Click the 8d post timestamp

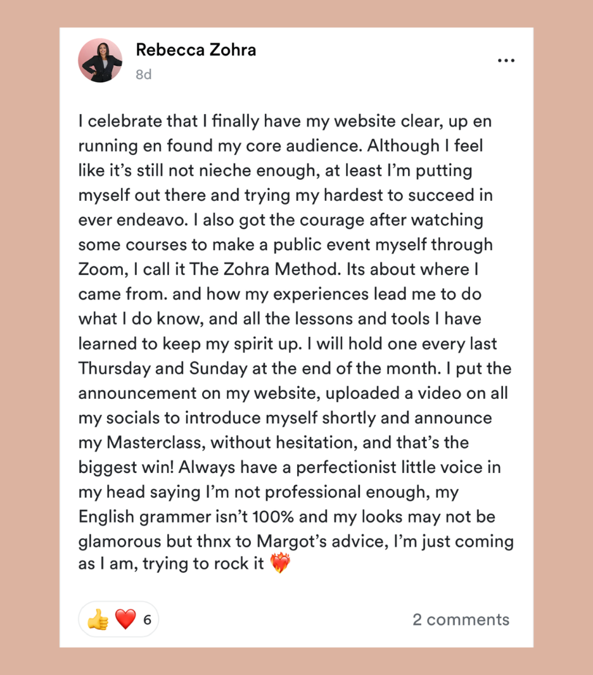point(143,75)
